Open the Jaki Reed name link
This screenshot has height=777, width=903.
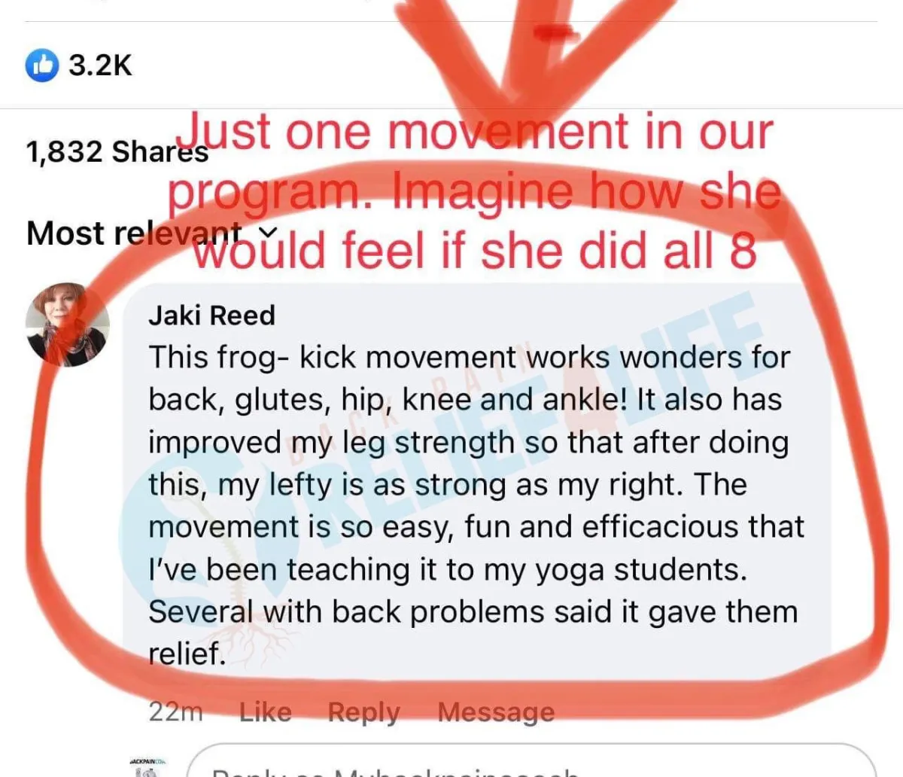click(211, 315)
